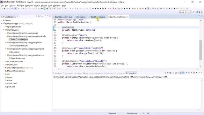Collapse the code fold at line 24

click(57, 35)
